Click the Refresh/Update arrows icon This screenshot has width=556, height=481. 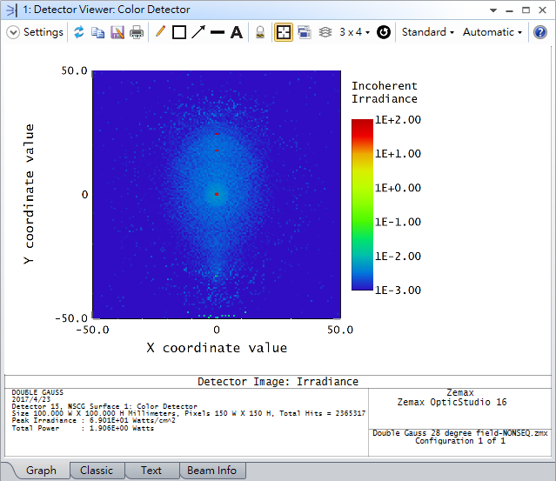pos(78,32)
